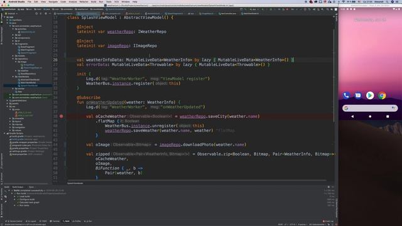
Task: Click the Search Everywhere magnifier icon
Action: point(327,9)
